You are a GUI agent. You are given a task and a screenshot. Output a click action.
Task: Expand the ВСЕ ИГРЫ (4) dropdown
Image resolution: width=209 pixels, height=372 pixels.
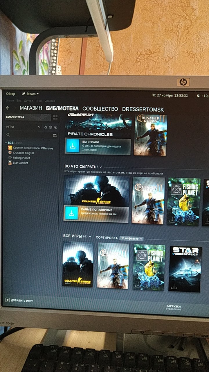click(x=90, y=237)
